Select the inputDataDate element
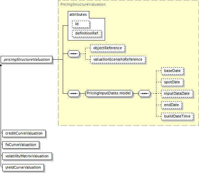Screen dimensions: 199x173 [177, 94]
